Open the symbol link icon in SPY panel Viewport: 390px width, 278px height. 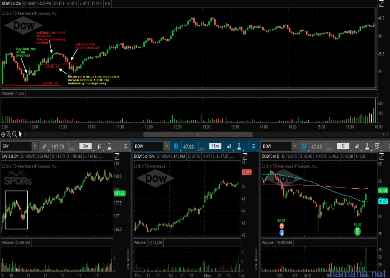(x=45, y=146)
